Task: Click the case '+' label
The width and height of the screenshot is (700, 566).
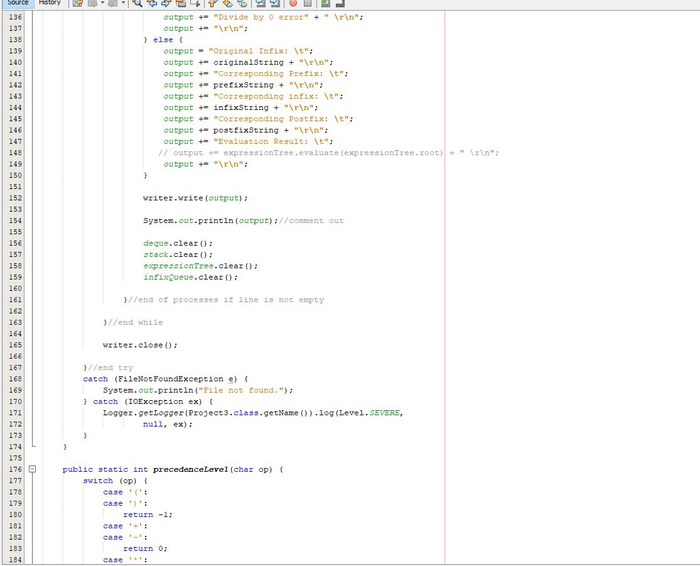Action: (x=125, y=526)
